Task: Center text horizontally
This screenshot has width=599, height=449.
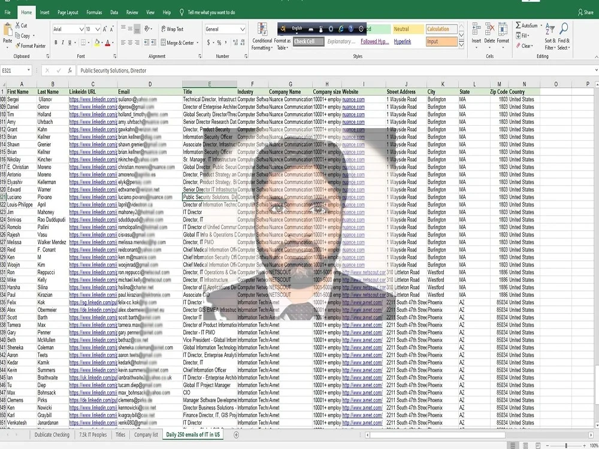Action: point(130,43)
